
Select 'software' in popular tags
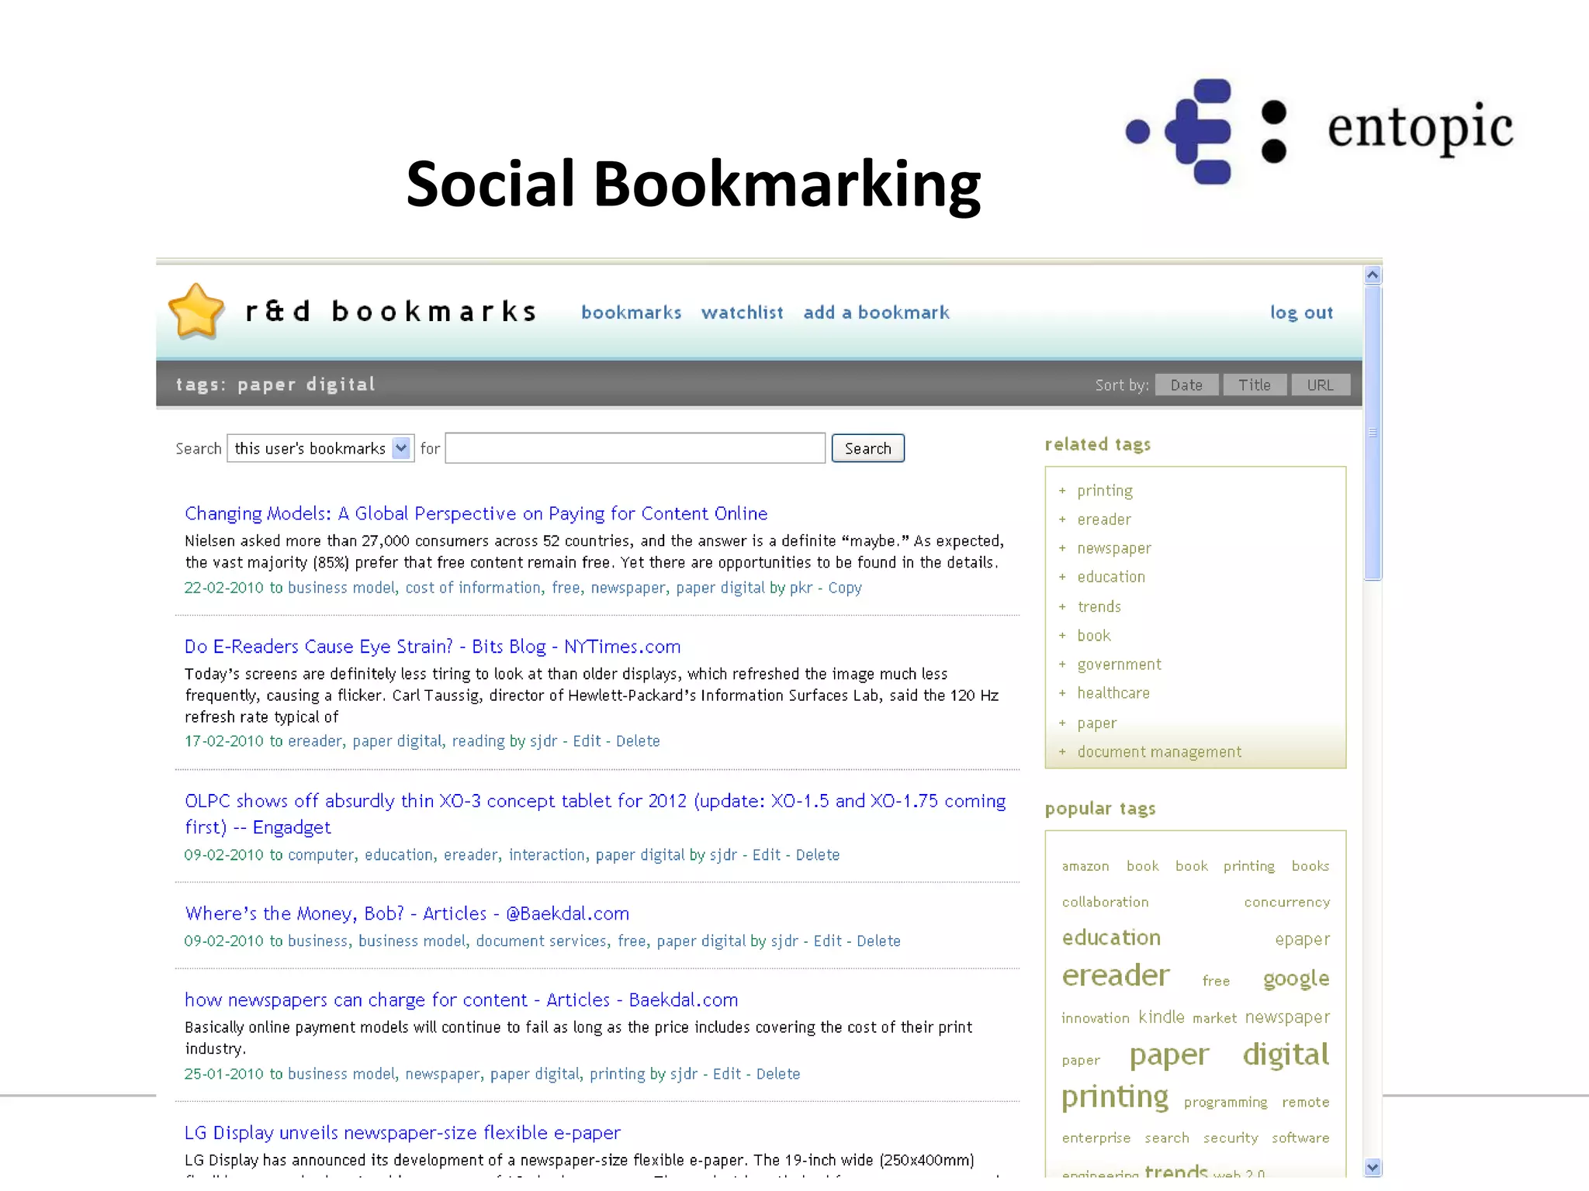pos(1300,1137)
